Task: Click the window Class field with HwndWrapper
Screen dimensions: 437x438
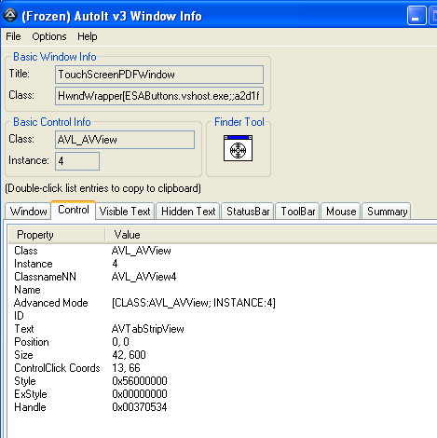Action: (159, 96)
